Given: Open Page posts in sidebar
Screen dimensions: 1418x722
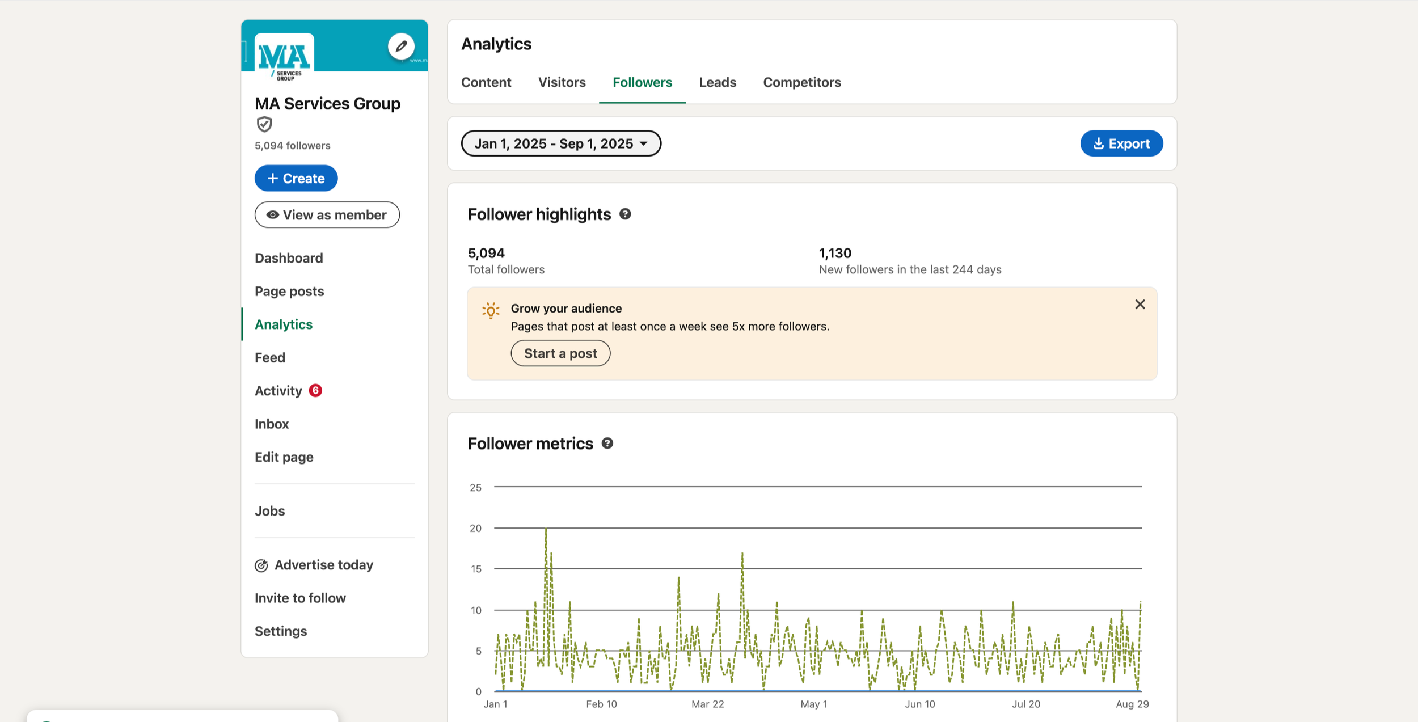Looking at the screenshot, I should click(289, 292).
